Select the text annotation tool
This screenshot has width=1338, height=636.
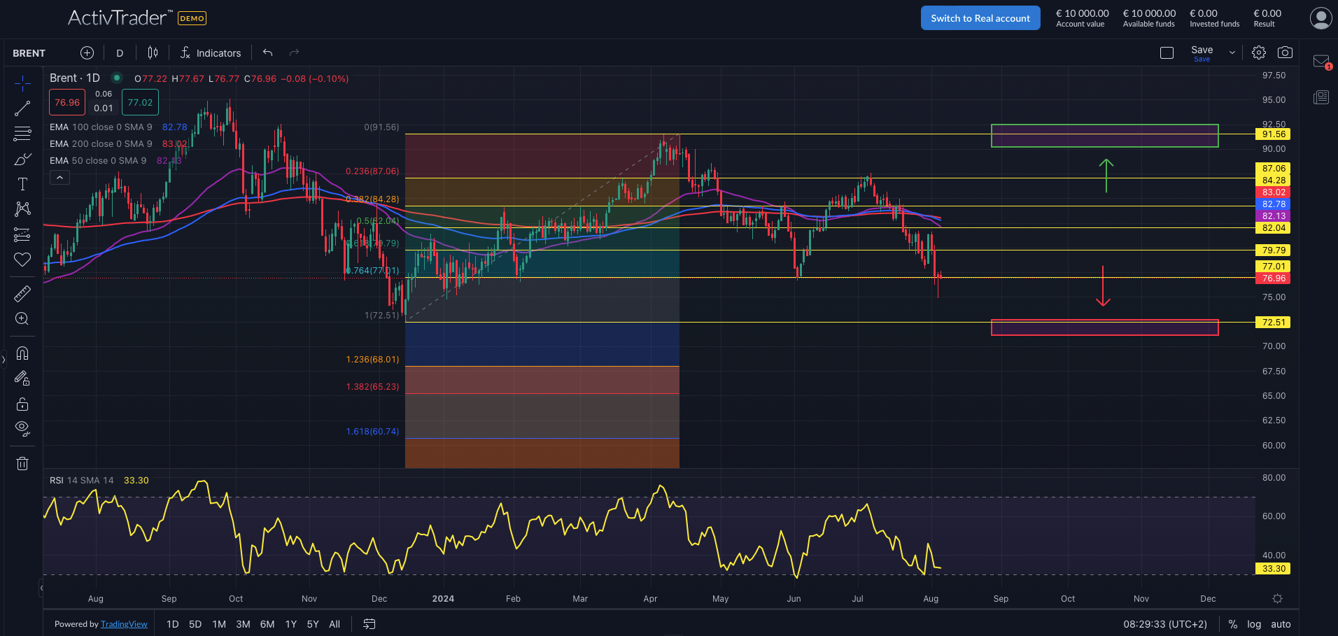coord(22,184)
